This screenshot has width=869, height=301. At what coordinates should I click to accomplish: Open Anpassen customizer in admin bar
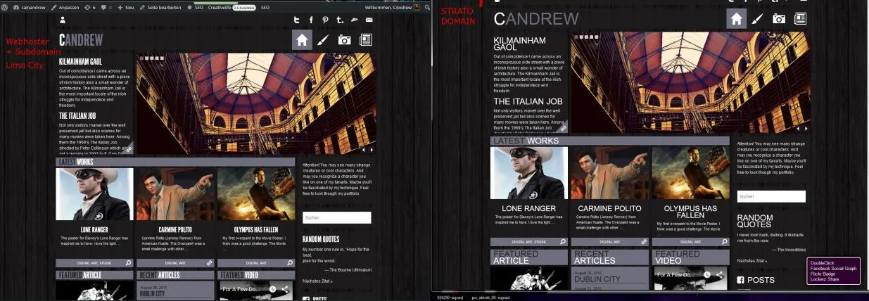click(x=65, y=7)
